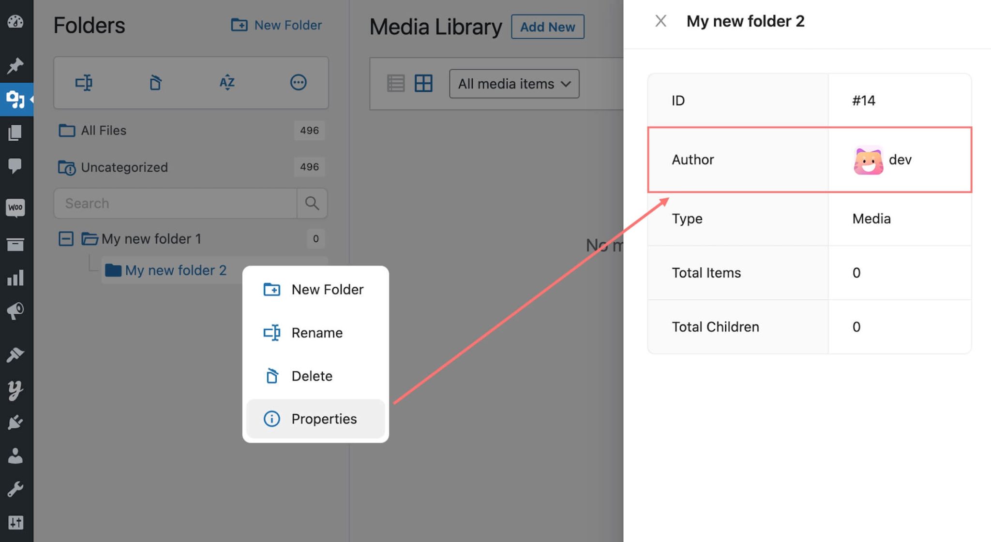Click the New Folder button

pyautogui.click(x=276, y=25)
